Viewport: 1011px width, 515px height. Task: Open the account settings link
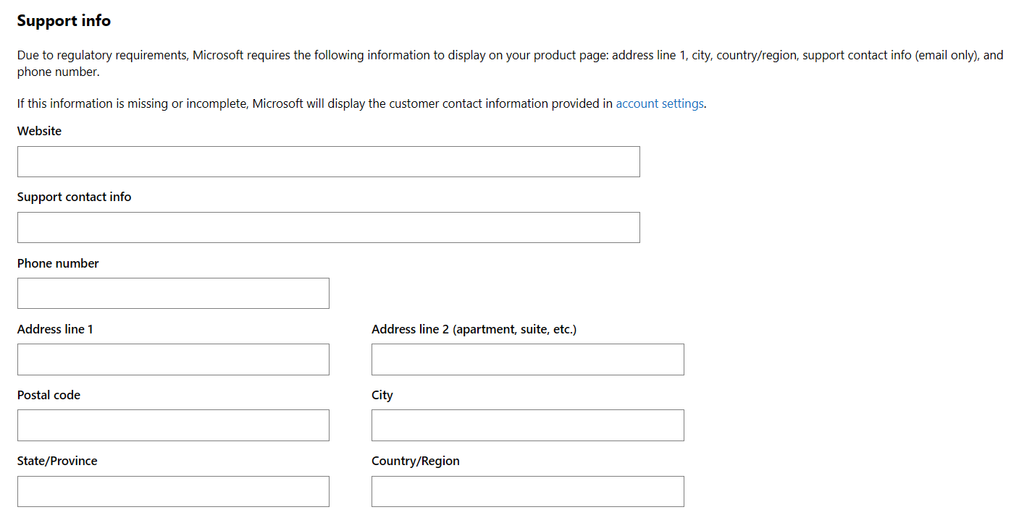pos(659,103)
